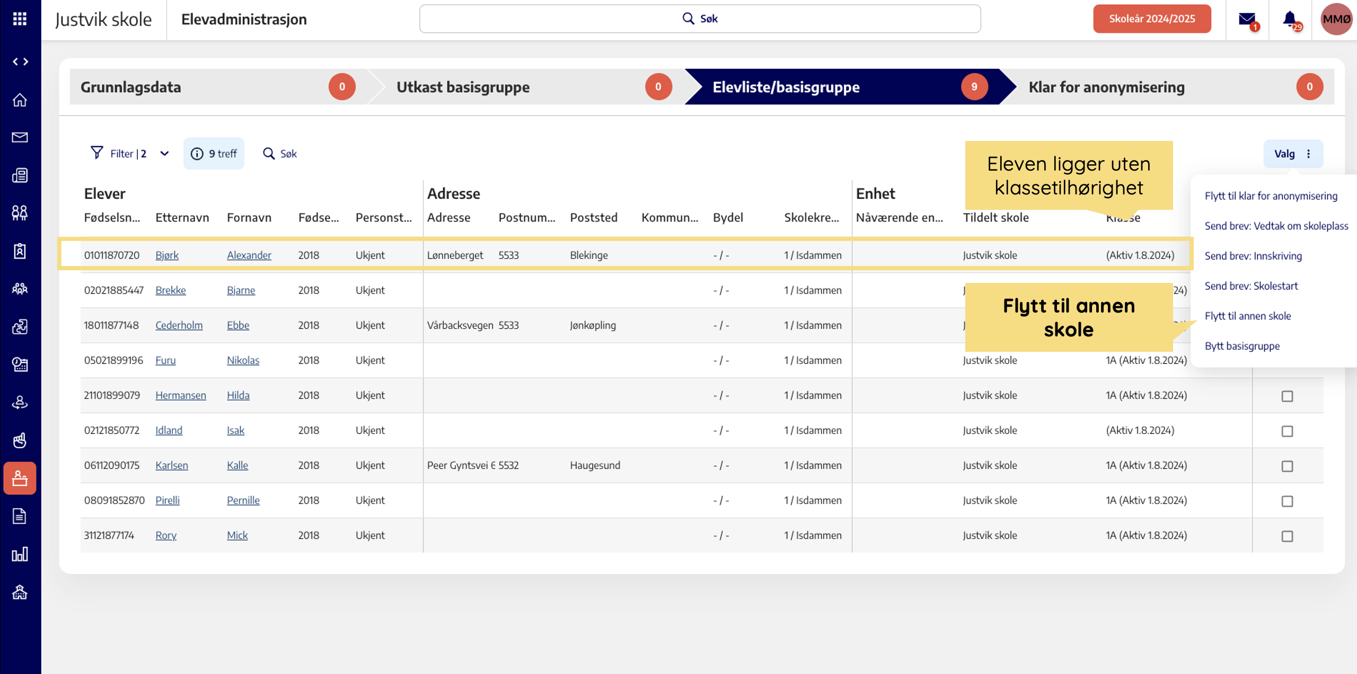Open the Skoleår 2024/2025 selector
Viewport: 1357px width, 674px height.
point(1152,19)
